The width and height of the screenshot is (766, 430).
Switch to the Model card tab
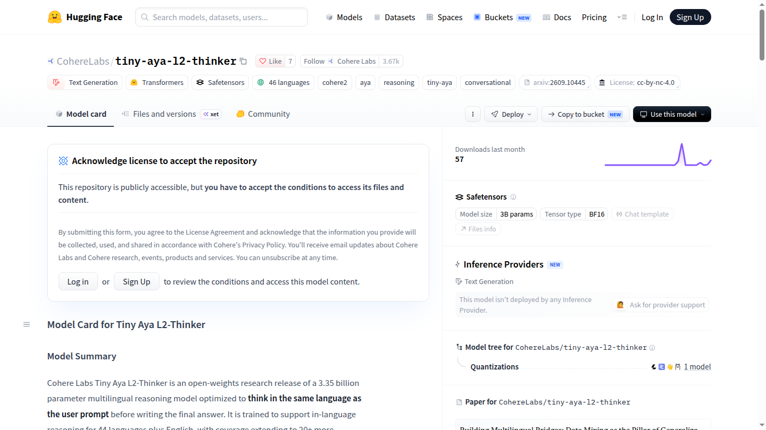[81, 114]
